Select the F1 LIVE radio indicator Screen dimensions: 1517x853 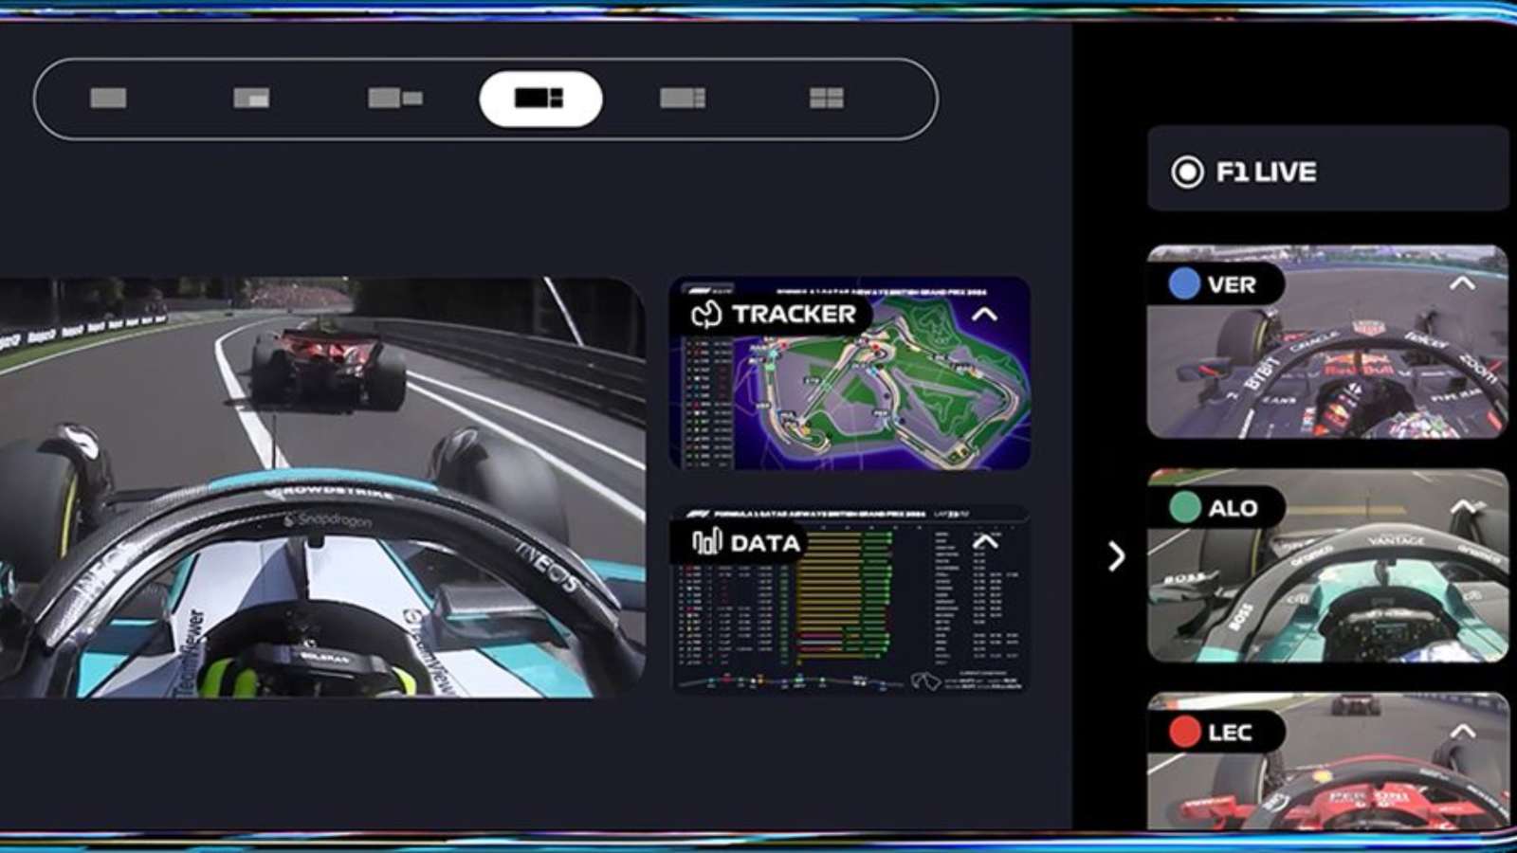[1187, 172]
